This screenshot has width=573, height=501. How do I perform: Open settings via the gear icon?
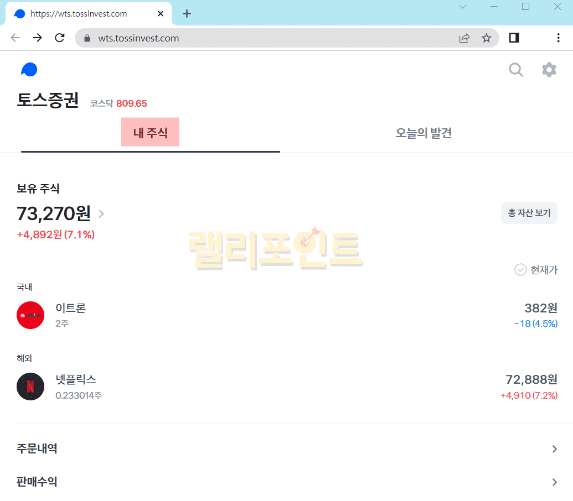pyautogui.click(x=549, y=70)
